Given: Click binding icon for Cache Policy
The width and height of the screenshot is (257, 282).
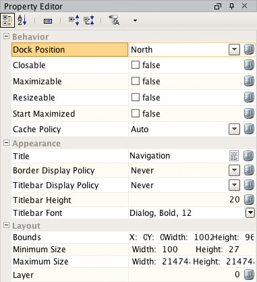Looking at the screenshot, I should [249, 130].
